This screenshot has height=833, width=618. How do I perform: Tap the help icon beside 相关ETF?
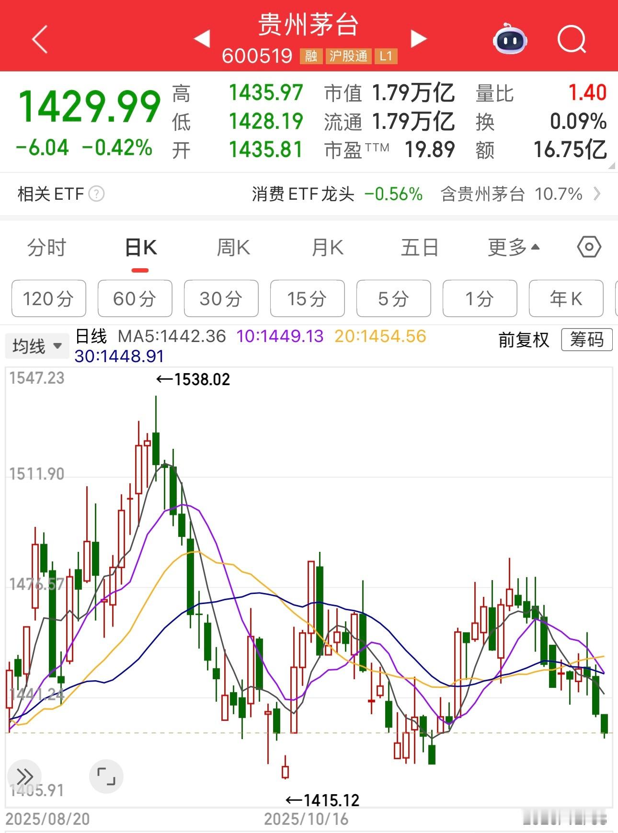tap(96, 194)
